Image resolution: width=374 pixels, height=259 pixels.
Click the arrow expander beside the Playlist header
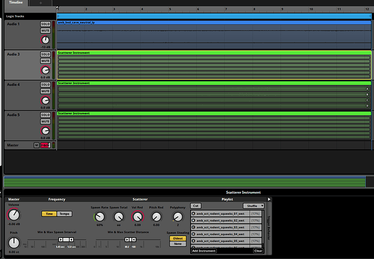pos(269,200)
